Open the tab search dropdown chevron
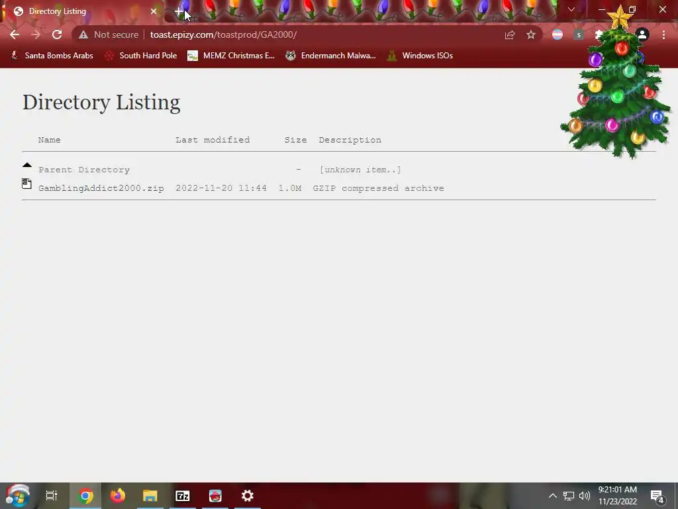 [x=571, y=9]
